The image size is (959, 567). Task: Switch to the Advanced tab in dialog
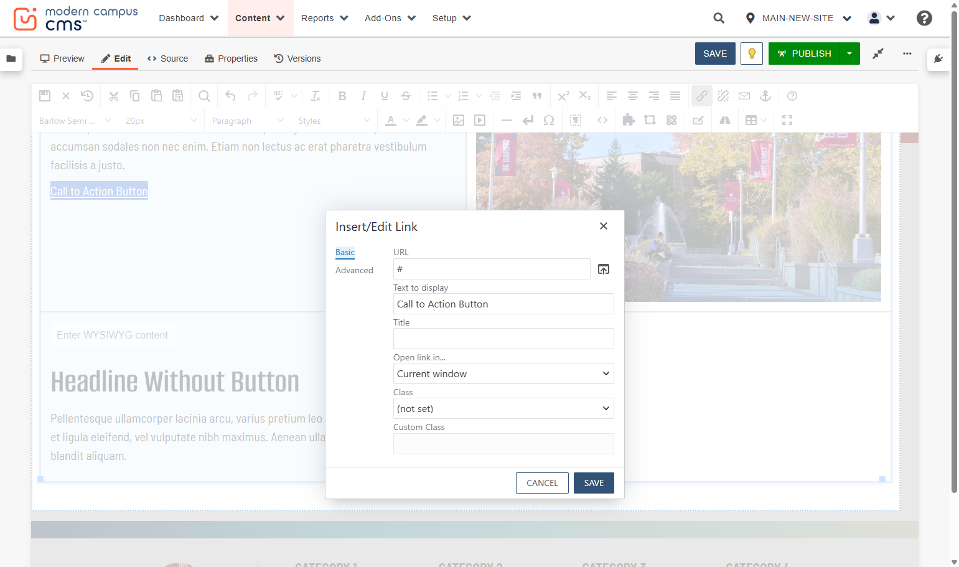point(354,270)
